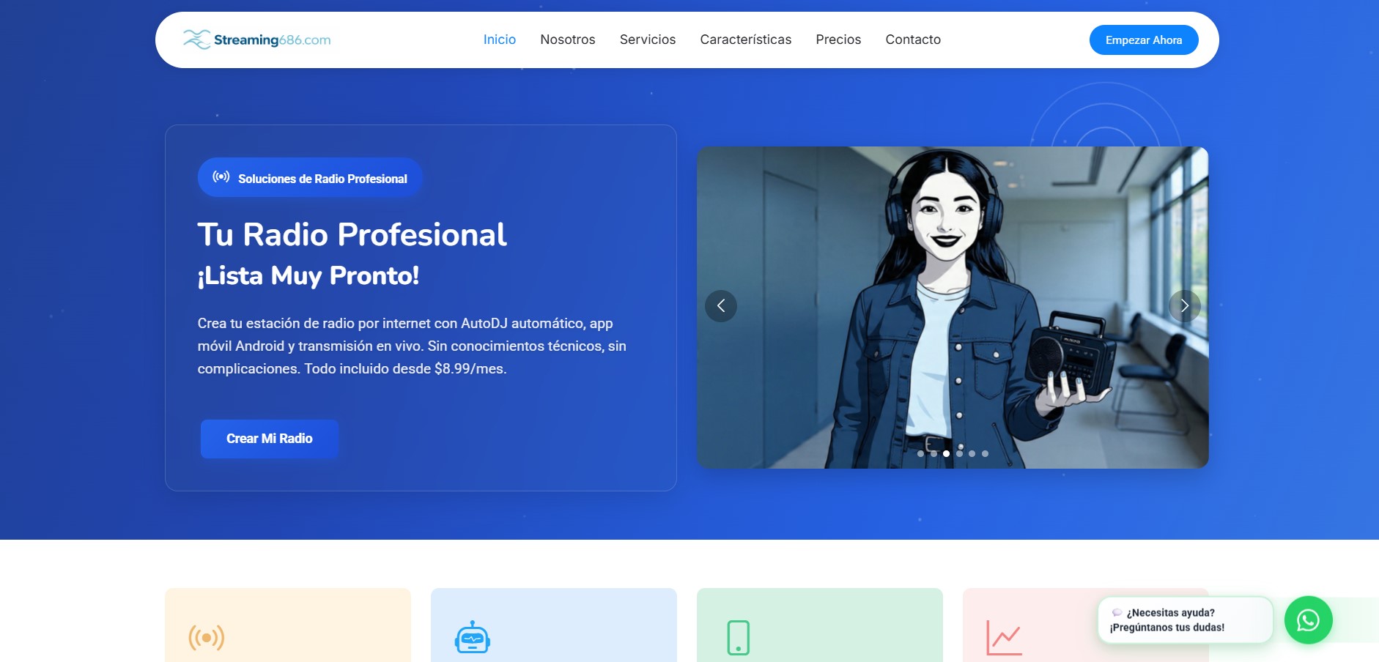Open the green WhatsApp chat button
The width and height of the screenshot is (1379, 662).
point(1308,620)
